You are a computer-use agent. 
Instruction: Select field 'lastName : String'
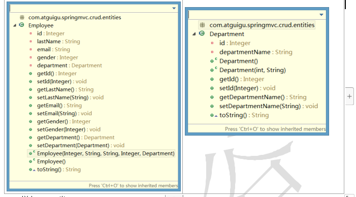[58, 41]
